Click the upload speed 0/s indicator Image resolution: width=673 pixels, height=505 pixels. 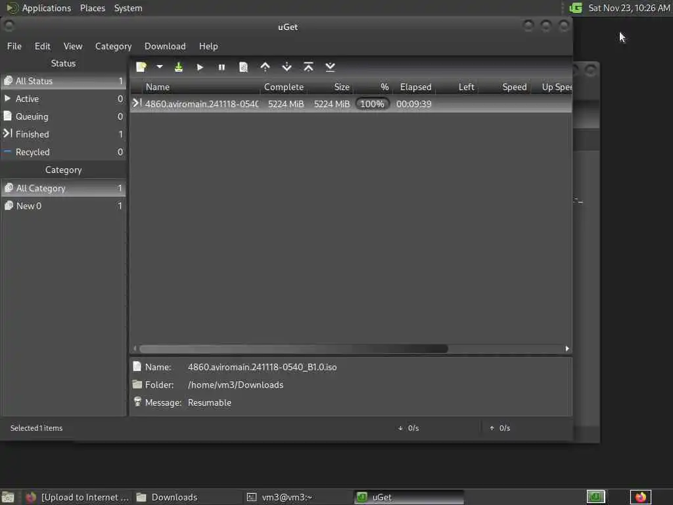click(x=500, y=428)
